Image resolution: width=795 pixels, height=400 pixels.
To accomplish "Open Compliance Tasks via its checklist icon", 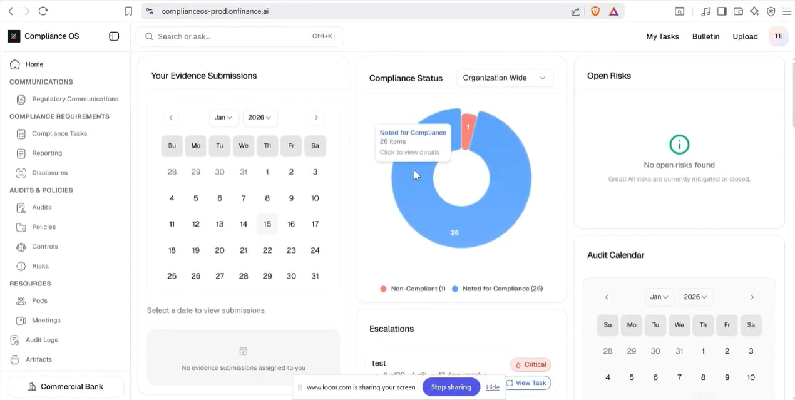I will click(21, 134).
